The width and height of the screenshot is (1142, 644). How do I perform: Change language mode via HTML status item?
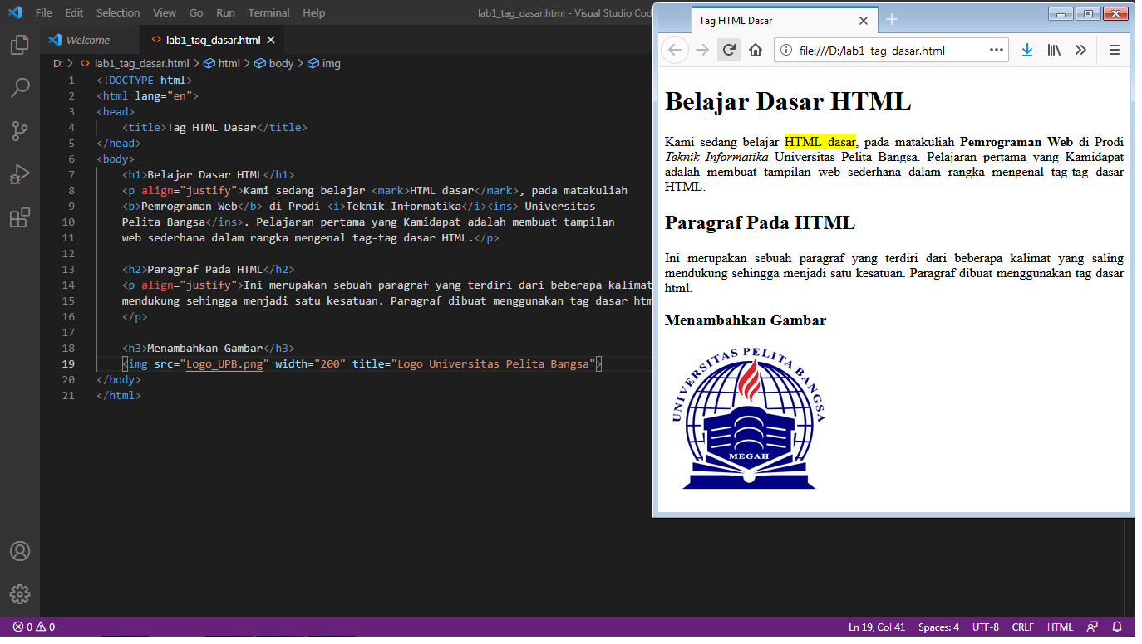pos(1060,627)
